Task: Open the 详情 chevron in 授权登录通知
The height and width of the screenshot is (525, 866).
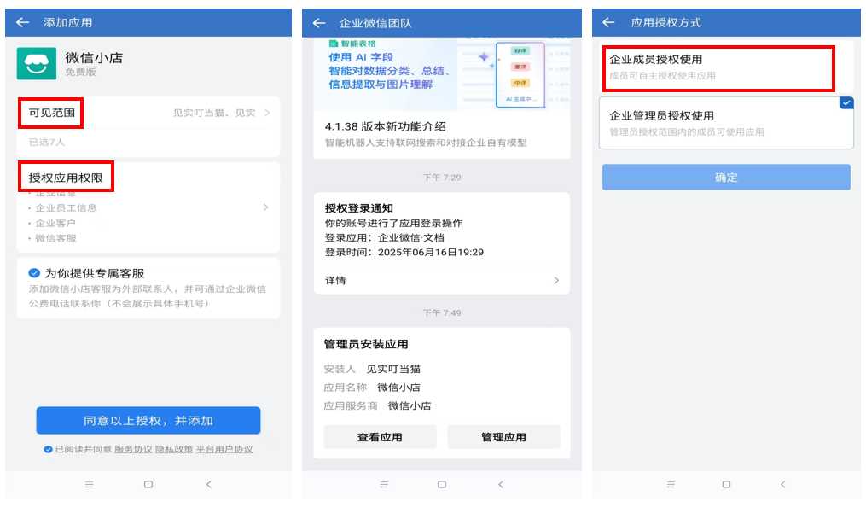Action: (556, 280)
